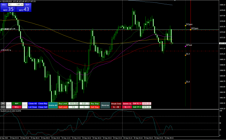Edit the TP price field 1819.22
Screen dimensions: 226x140
click(146, 107)
